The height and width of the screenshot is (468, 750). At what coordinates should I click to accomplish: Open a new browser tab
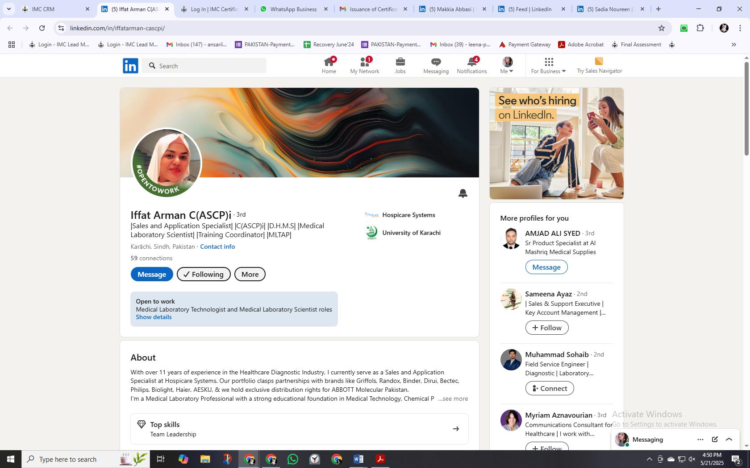click(x=658, y=9)
